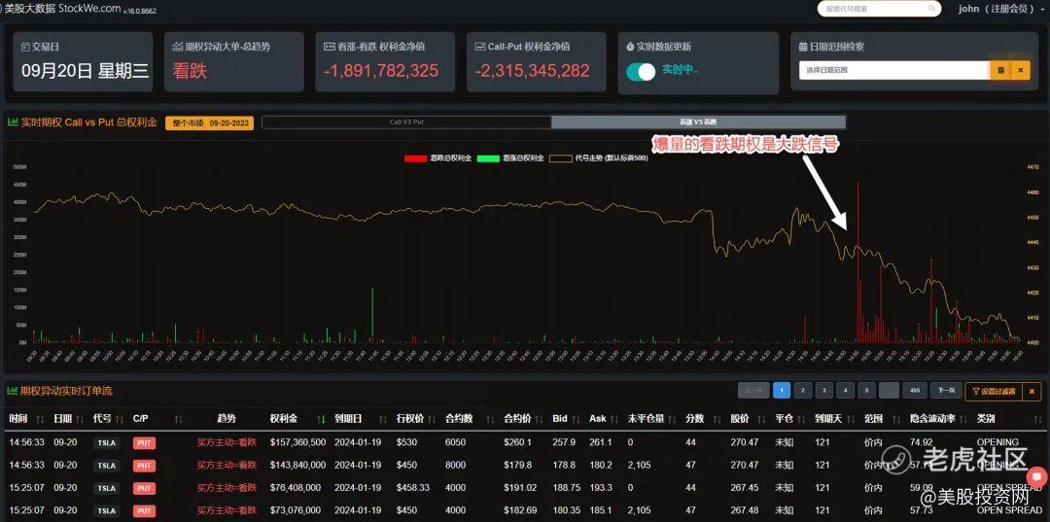Sort by the 时间 column arrows
1050x522 pixels.
(x=40, y=419)
